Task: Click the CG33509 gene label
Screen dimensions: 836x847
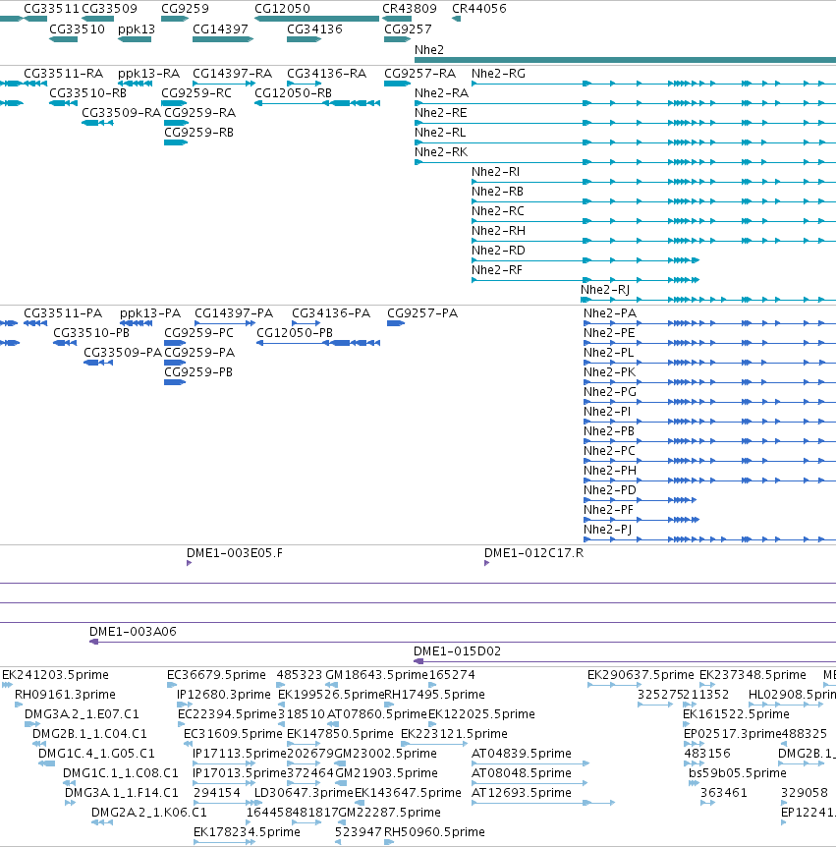Action: 110,9
